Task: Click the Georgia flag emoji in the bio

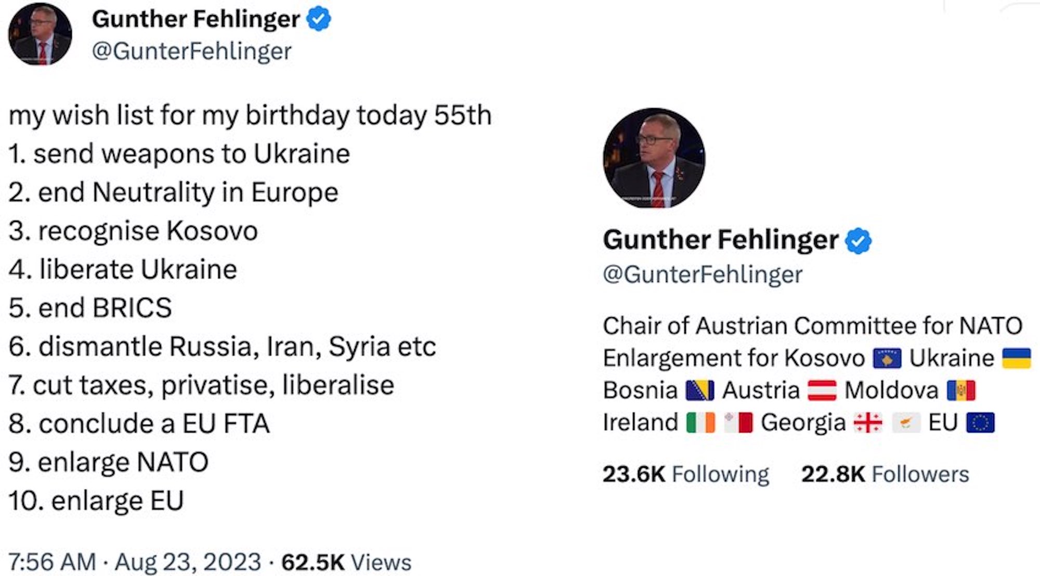Action: point(868,423)
